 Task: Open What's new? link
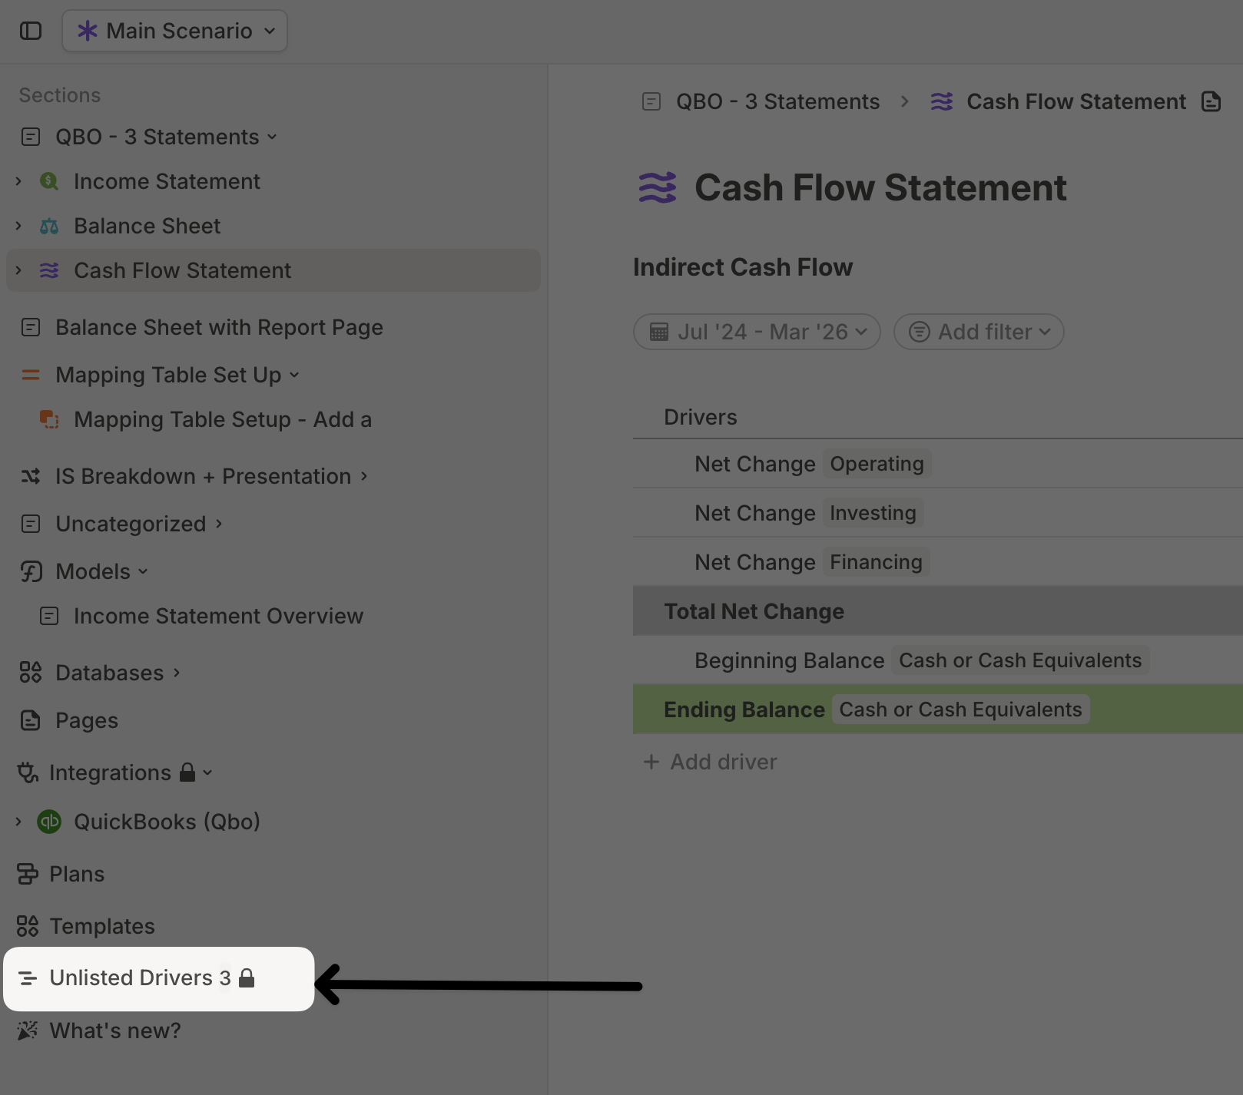(100, 1030)
